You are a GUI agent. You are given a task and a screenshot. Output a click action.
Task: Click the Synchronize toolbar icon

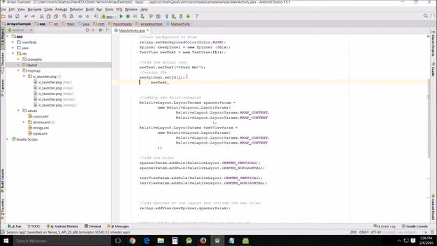point(17,16)
